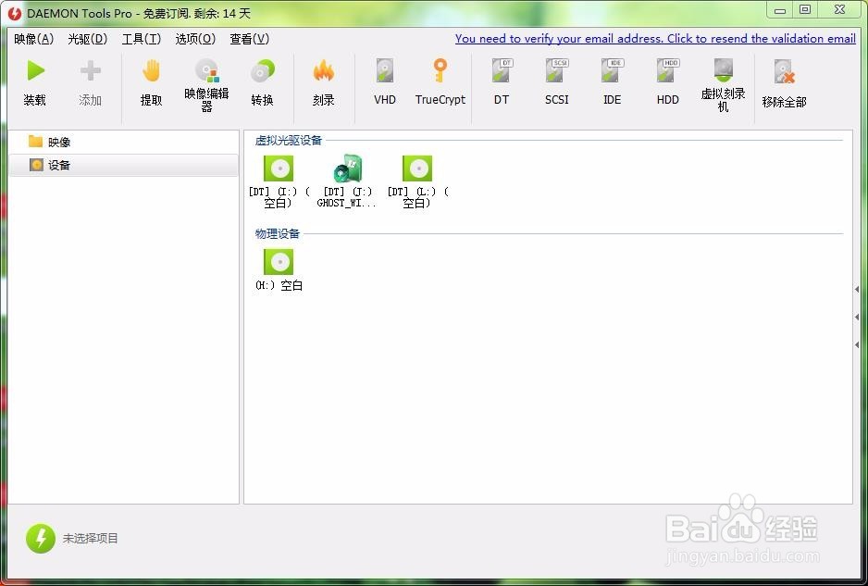868x586 pixels.
Task: Select the Grab (提取) hand icon
Action: (x=151, y=71)
